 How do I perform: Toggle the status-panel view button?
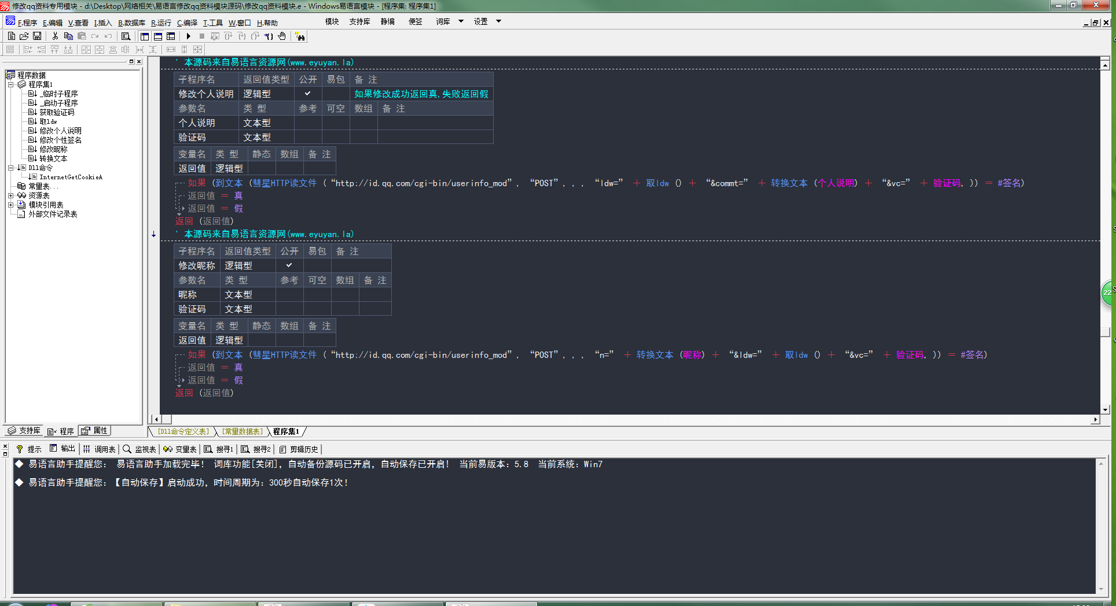tap(158, 36)
